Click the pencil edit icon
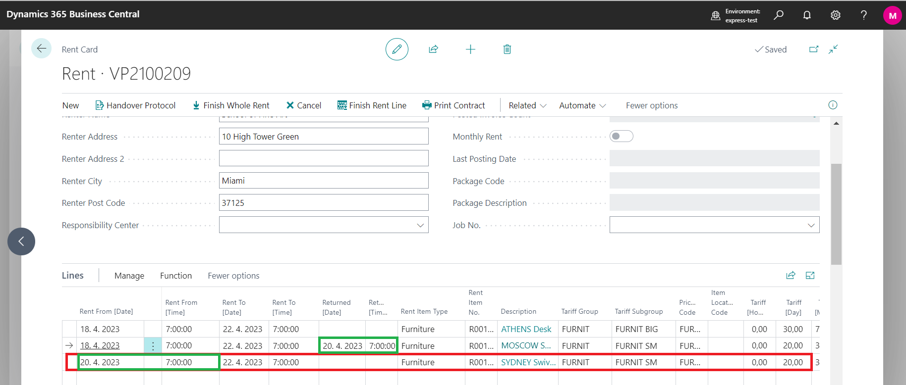 coord(396,49)
